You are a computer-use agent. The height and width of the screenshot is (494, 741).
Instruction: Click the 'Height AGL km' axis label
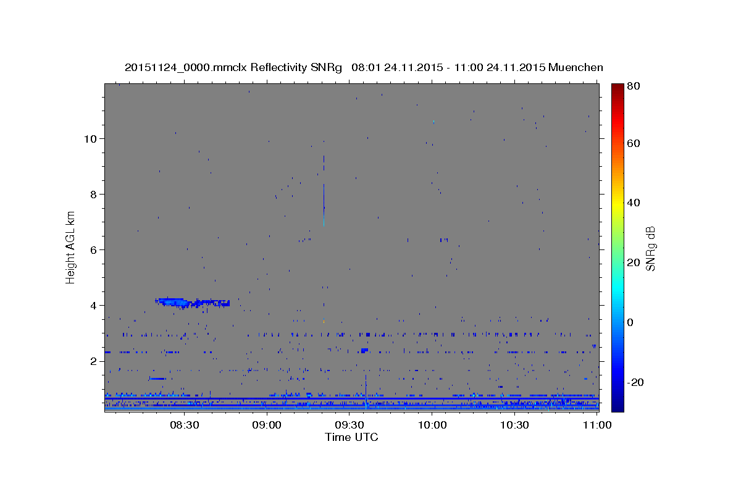71,247
